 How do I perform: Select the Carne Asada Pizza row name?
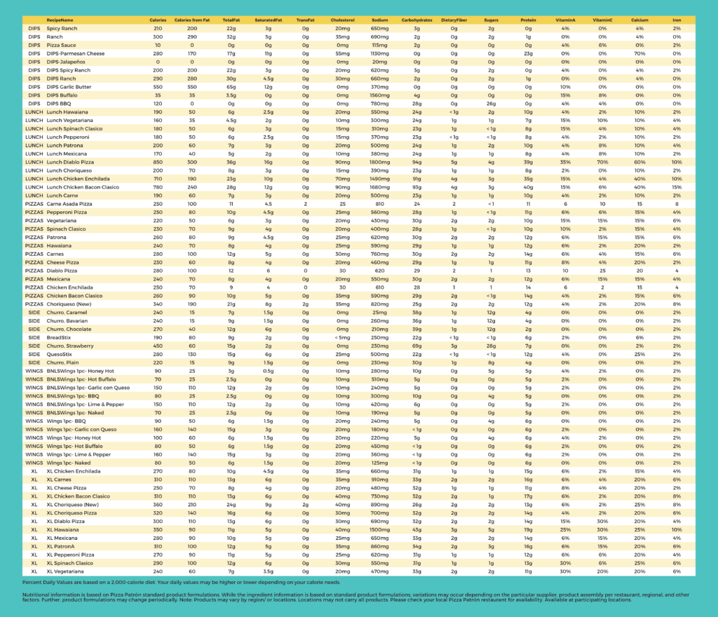(72, 203)
